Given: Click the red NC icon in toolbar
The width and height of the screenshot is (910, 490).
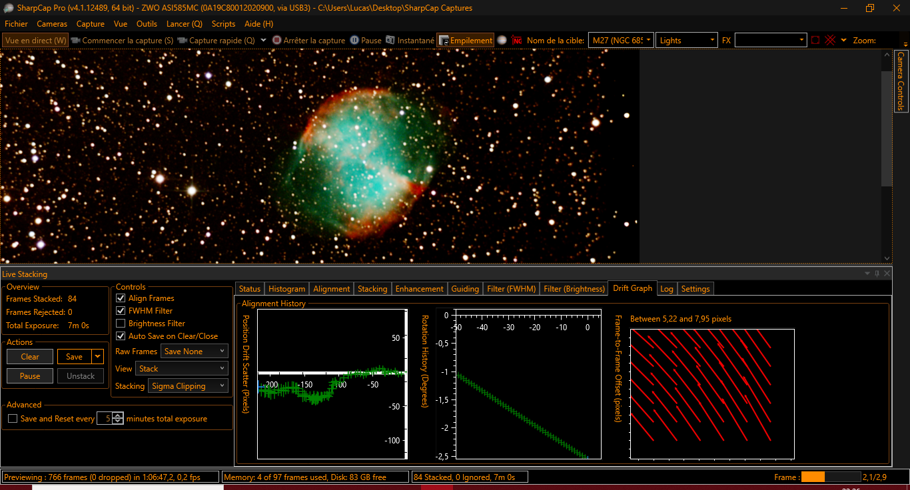Looking at the screenshot, I should point(518,40).
